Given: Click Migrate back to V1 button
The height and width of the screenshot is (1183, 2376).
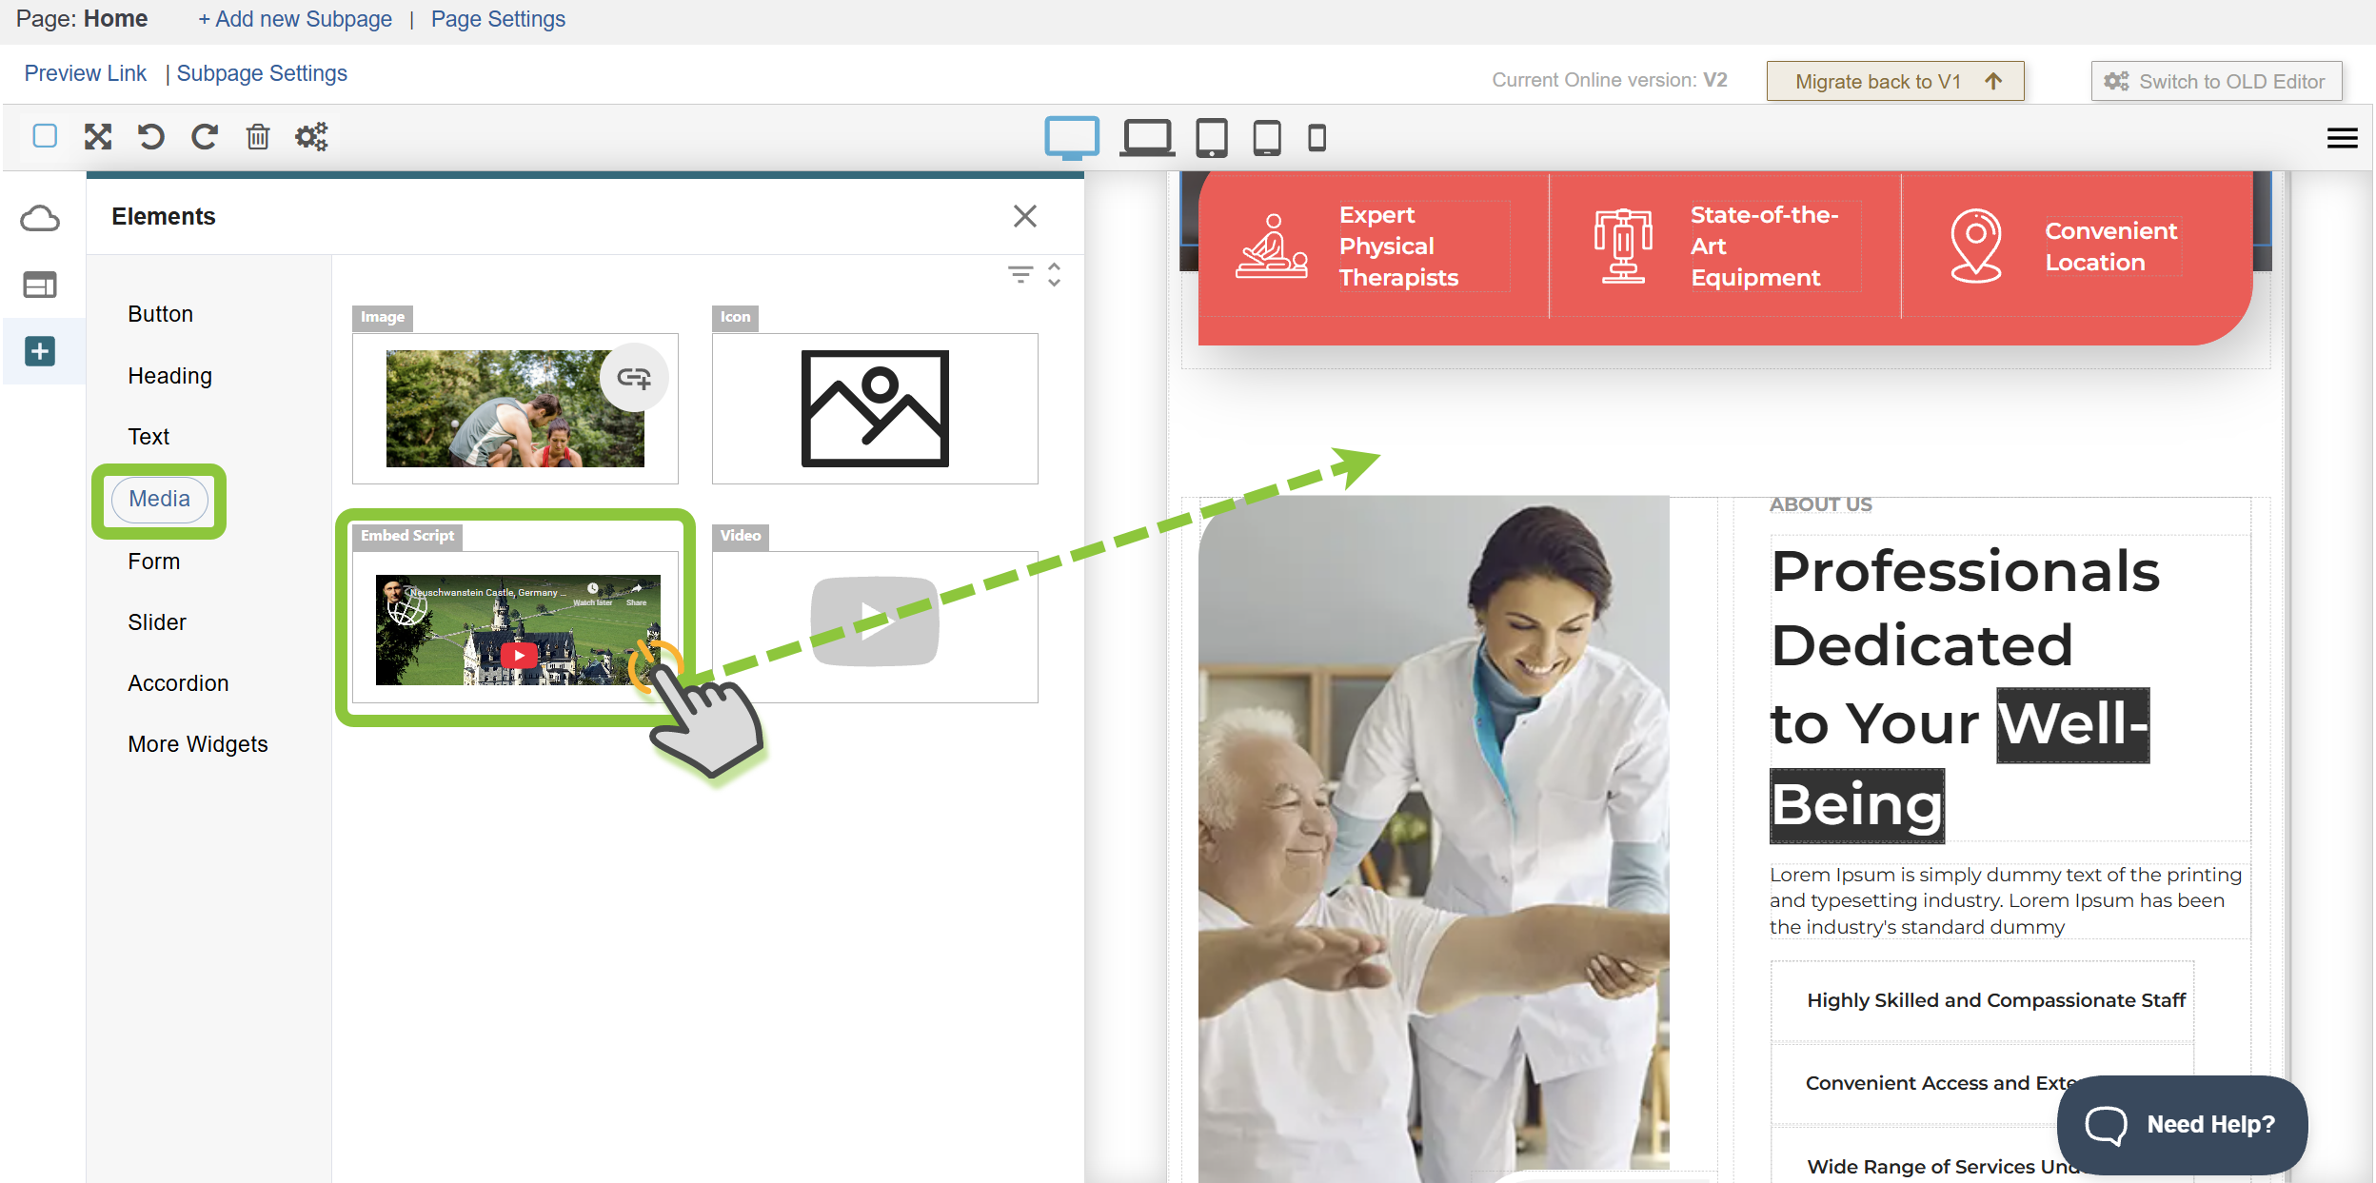Looking at the screenshot, I should 1894,81.
